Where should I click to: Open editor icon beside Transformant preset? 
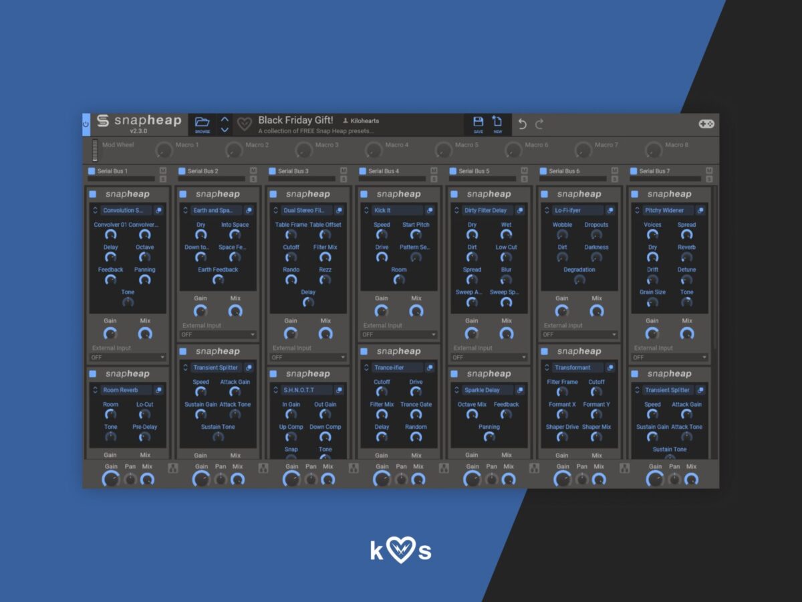610,368
